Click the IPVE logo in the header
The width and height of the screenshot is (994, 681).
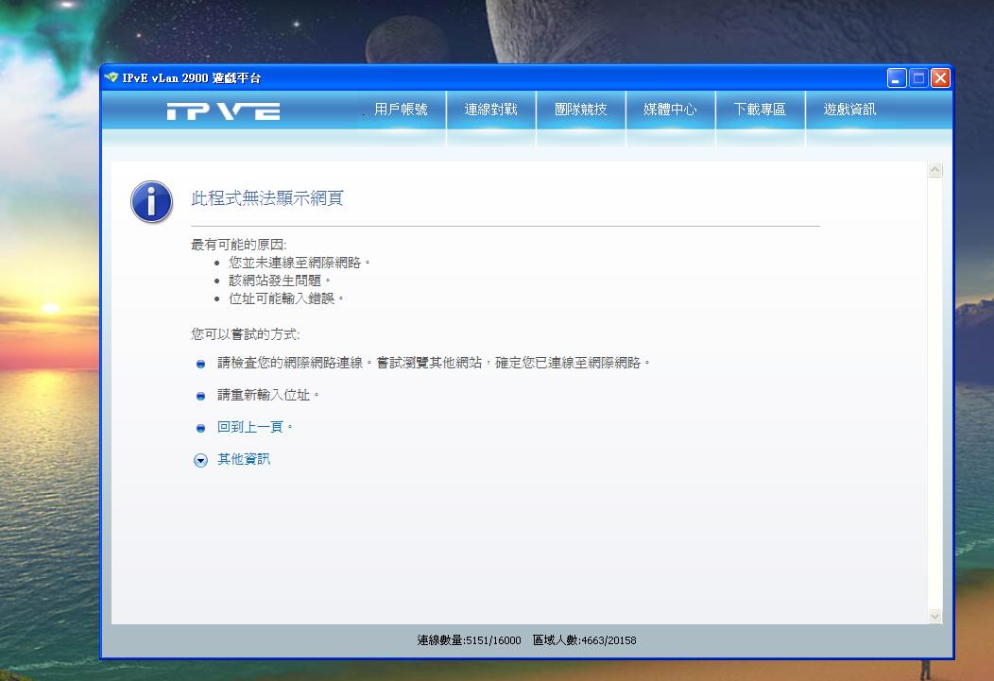click(x=223, y=111)
